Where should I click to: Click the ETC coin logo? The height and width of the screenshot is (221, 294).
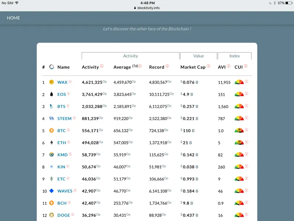point(51,179)
